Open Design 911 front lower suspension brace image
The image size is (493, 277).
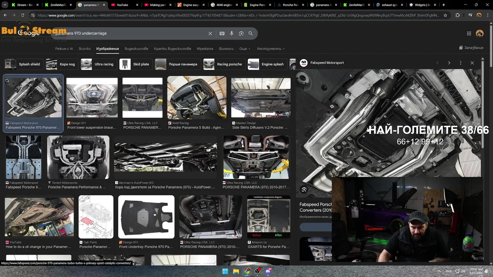[92, 98]
